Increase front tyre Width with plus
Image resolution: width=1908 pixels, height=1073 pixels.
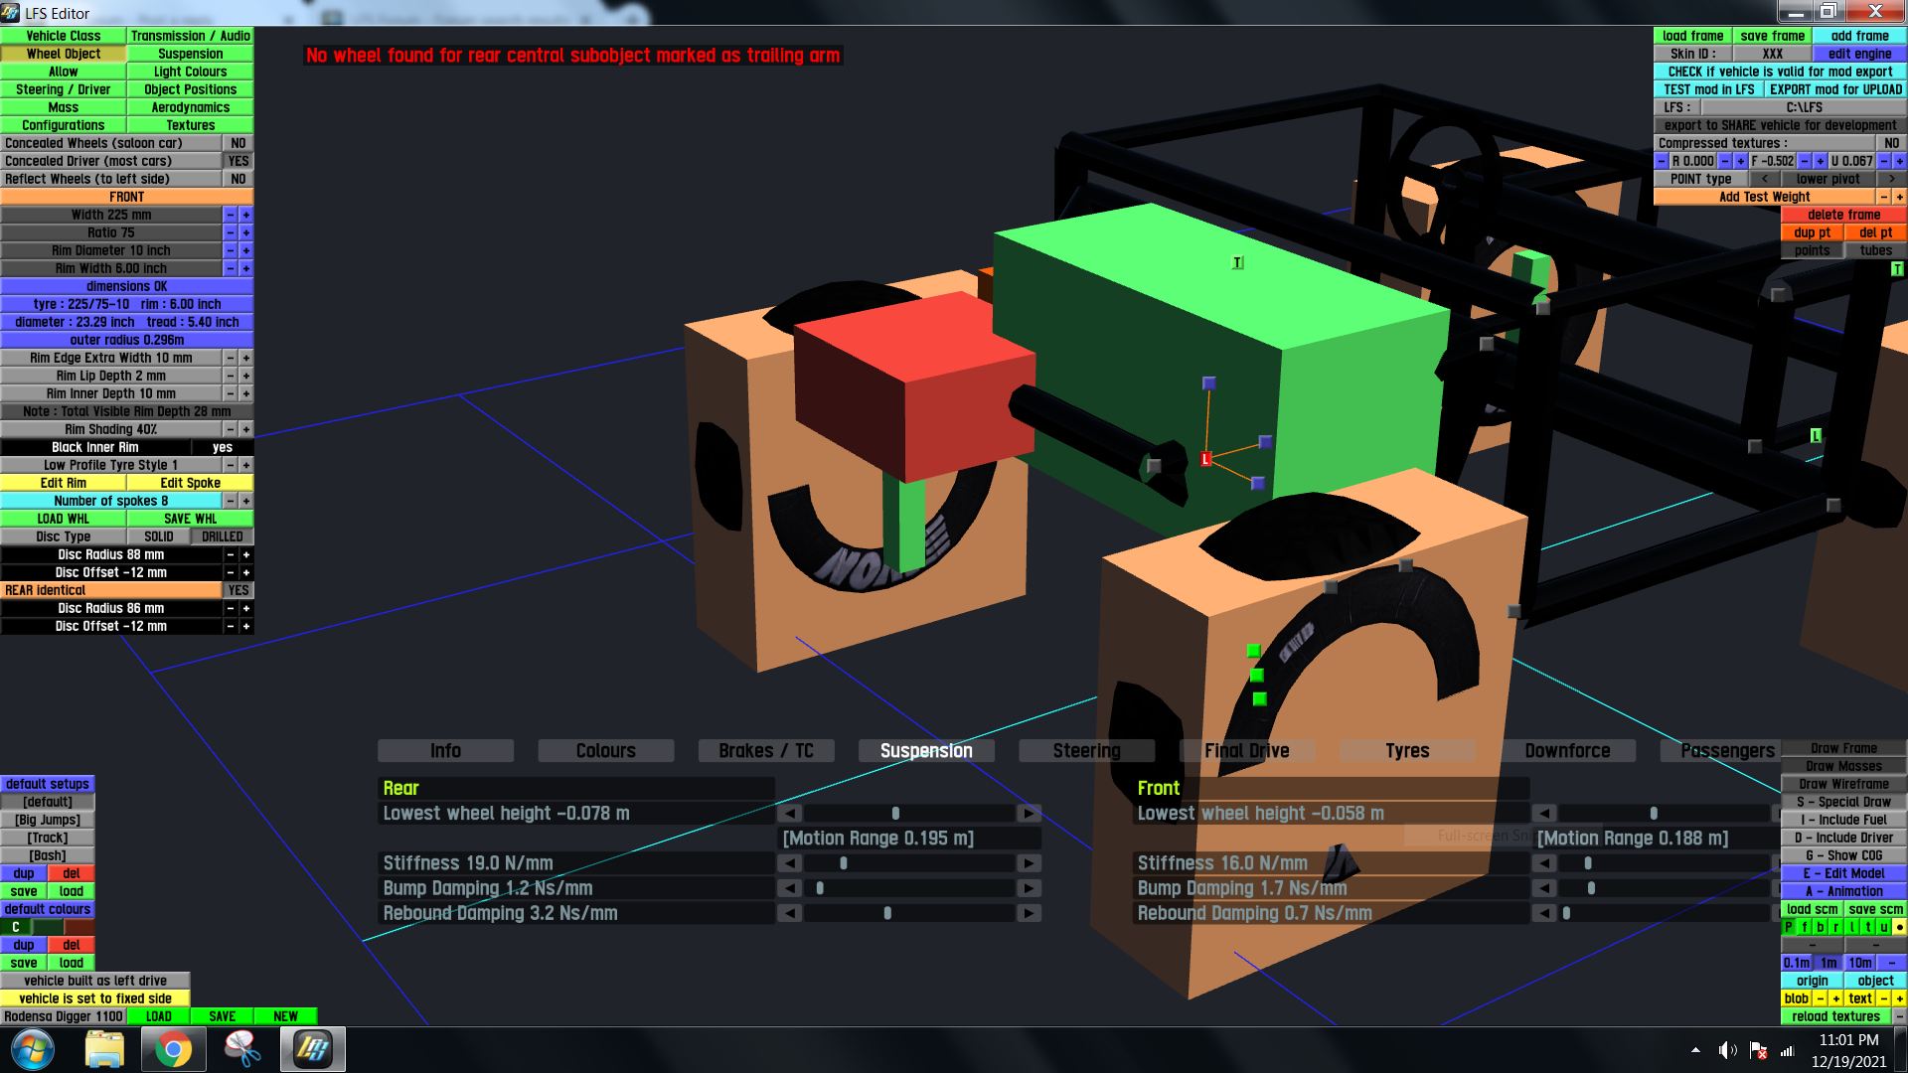click(x=246, y=215)
